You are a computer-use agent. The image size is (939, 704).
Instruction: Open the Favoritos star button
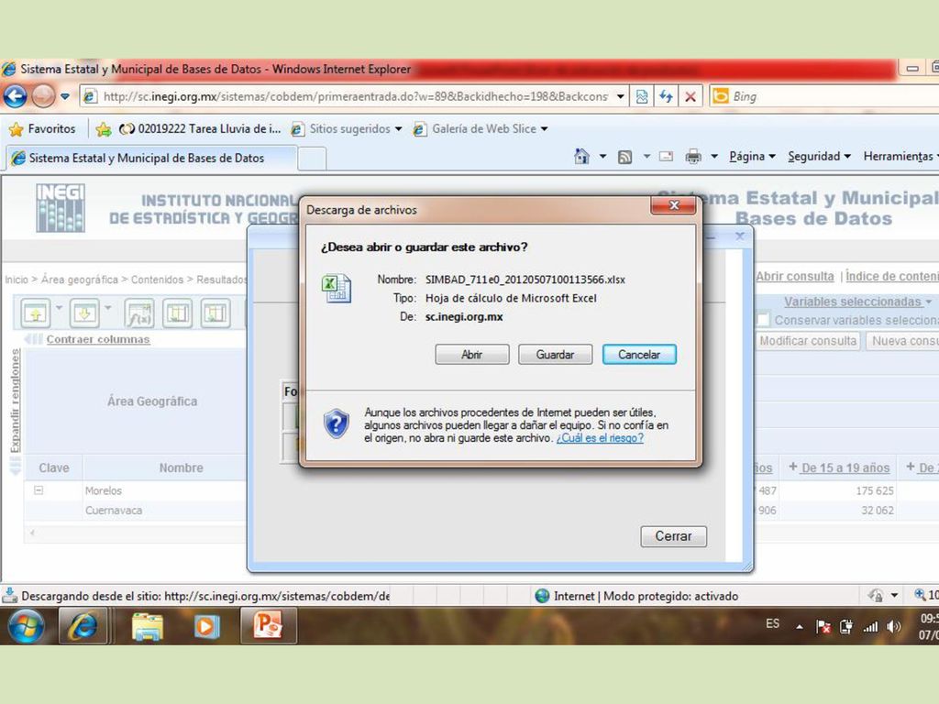coord(42,128)
